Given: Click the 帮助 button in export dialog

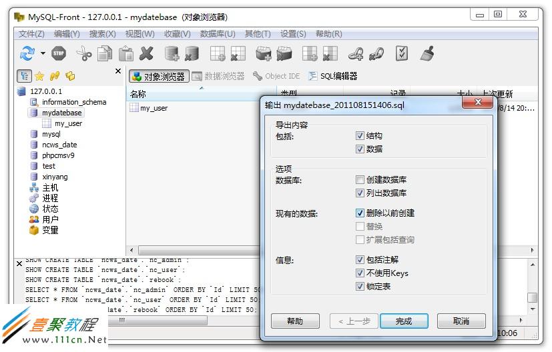Looking at the screenshot, I should pos(295,321).
